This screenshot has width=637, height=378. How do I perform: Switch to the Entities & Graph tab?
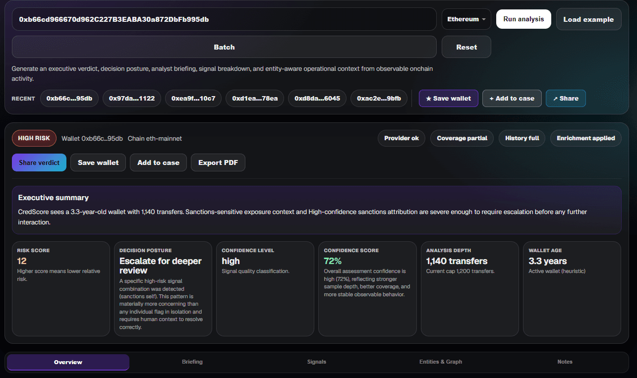tap(441, 362)
